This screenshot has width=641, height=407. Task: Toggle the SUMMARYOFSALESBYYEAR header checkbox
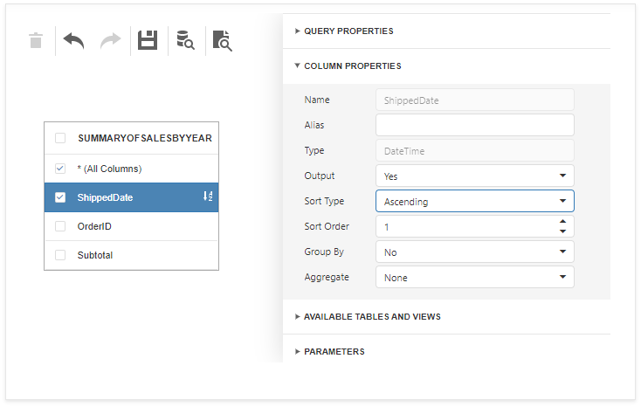60,138
